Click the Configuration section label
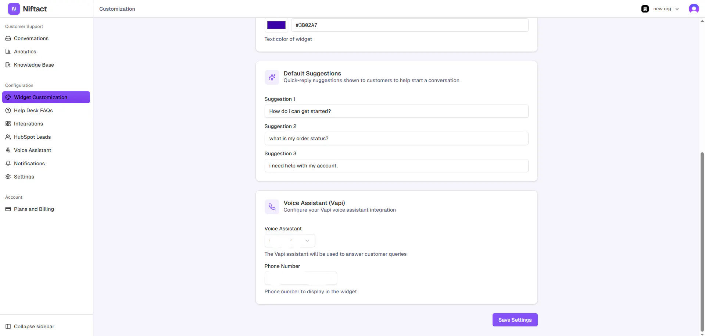Screen dimensions: 705x336 (19, 85)
